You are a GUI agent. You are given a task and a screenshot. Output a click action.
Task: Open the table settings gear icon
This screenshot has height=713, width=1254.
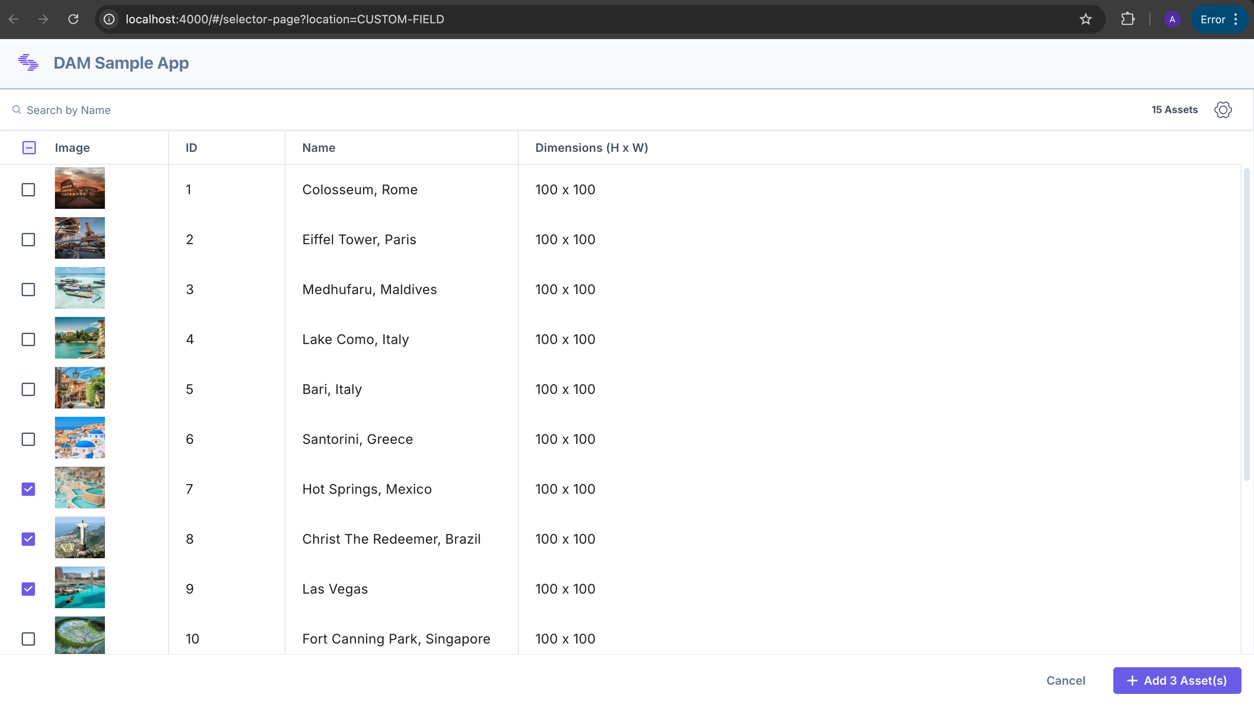tap(1223, 110)
